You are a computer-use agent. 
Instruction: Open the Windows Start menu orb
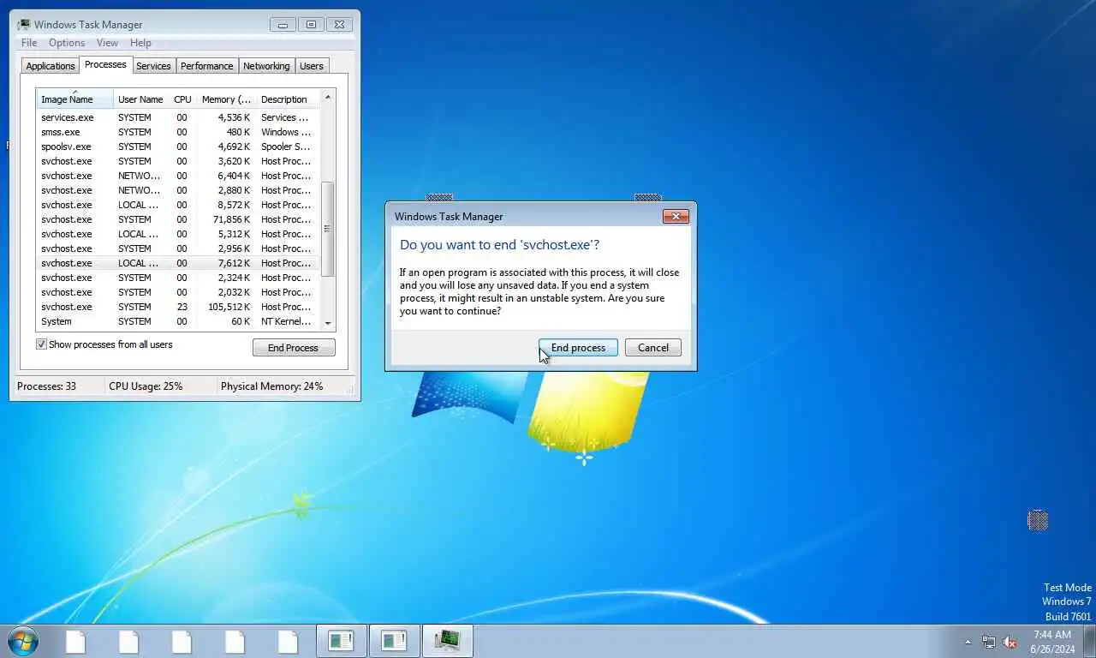coord(22,641)
